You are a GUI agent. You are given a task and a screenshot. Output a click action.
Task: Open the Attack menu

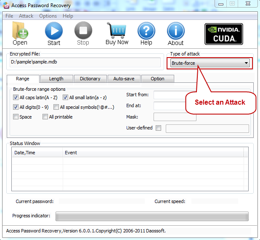pos(26,16)
